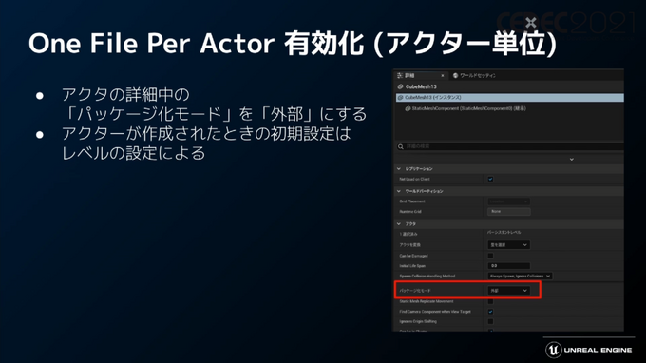Open the アクタを変換 type selection dropdown

coord(509,245)
